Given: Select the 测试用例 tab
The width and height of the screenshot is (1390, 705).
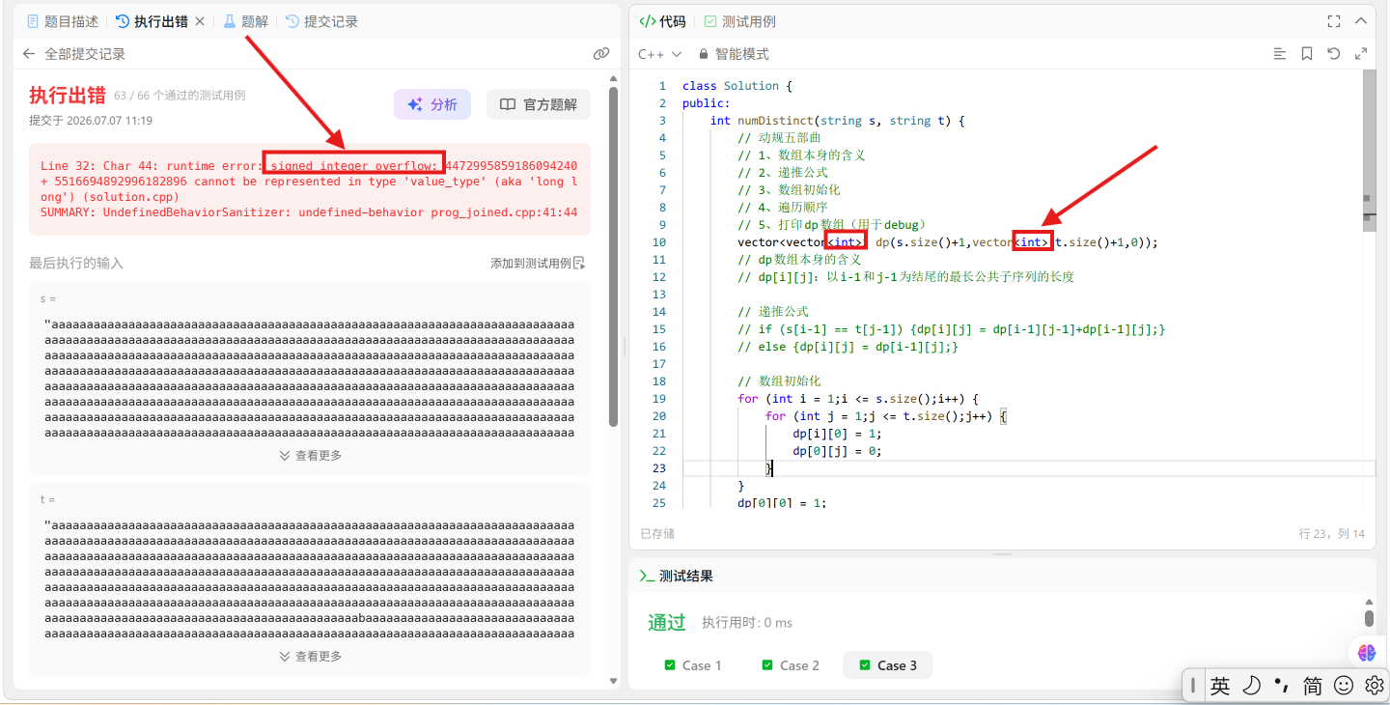Looking at the screenshot, I should point(739,21).
